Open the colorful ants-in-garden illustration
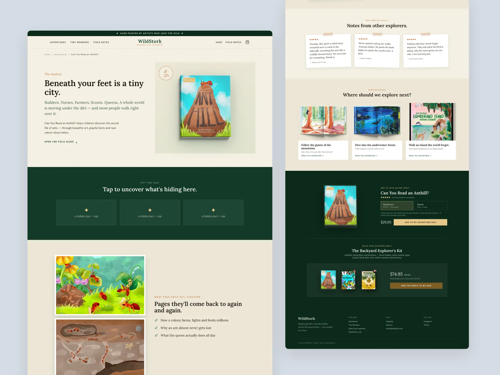Viewport: 500px width, 375px height. 100,285
